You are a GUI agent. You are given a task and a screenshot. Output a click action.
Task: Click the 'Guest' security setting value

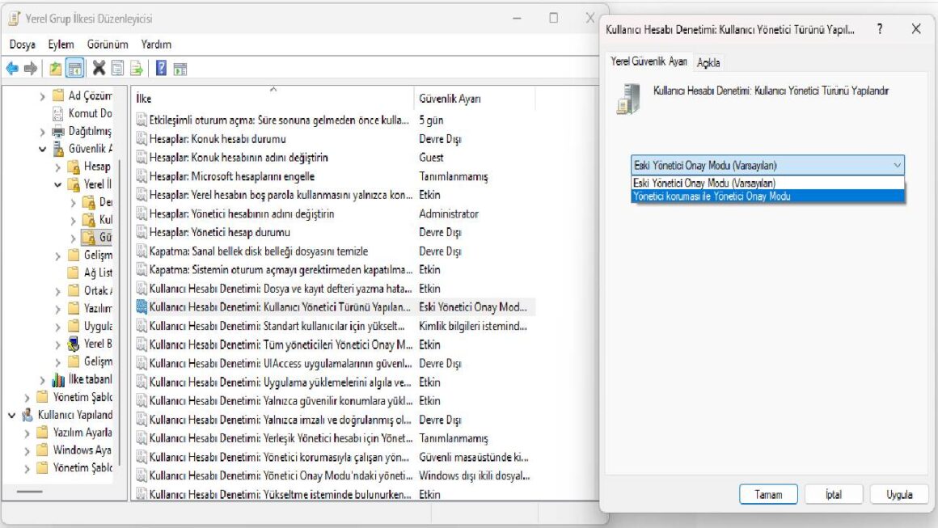(x=431, y=157)
